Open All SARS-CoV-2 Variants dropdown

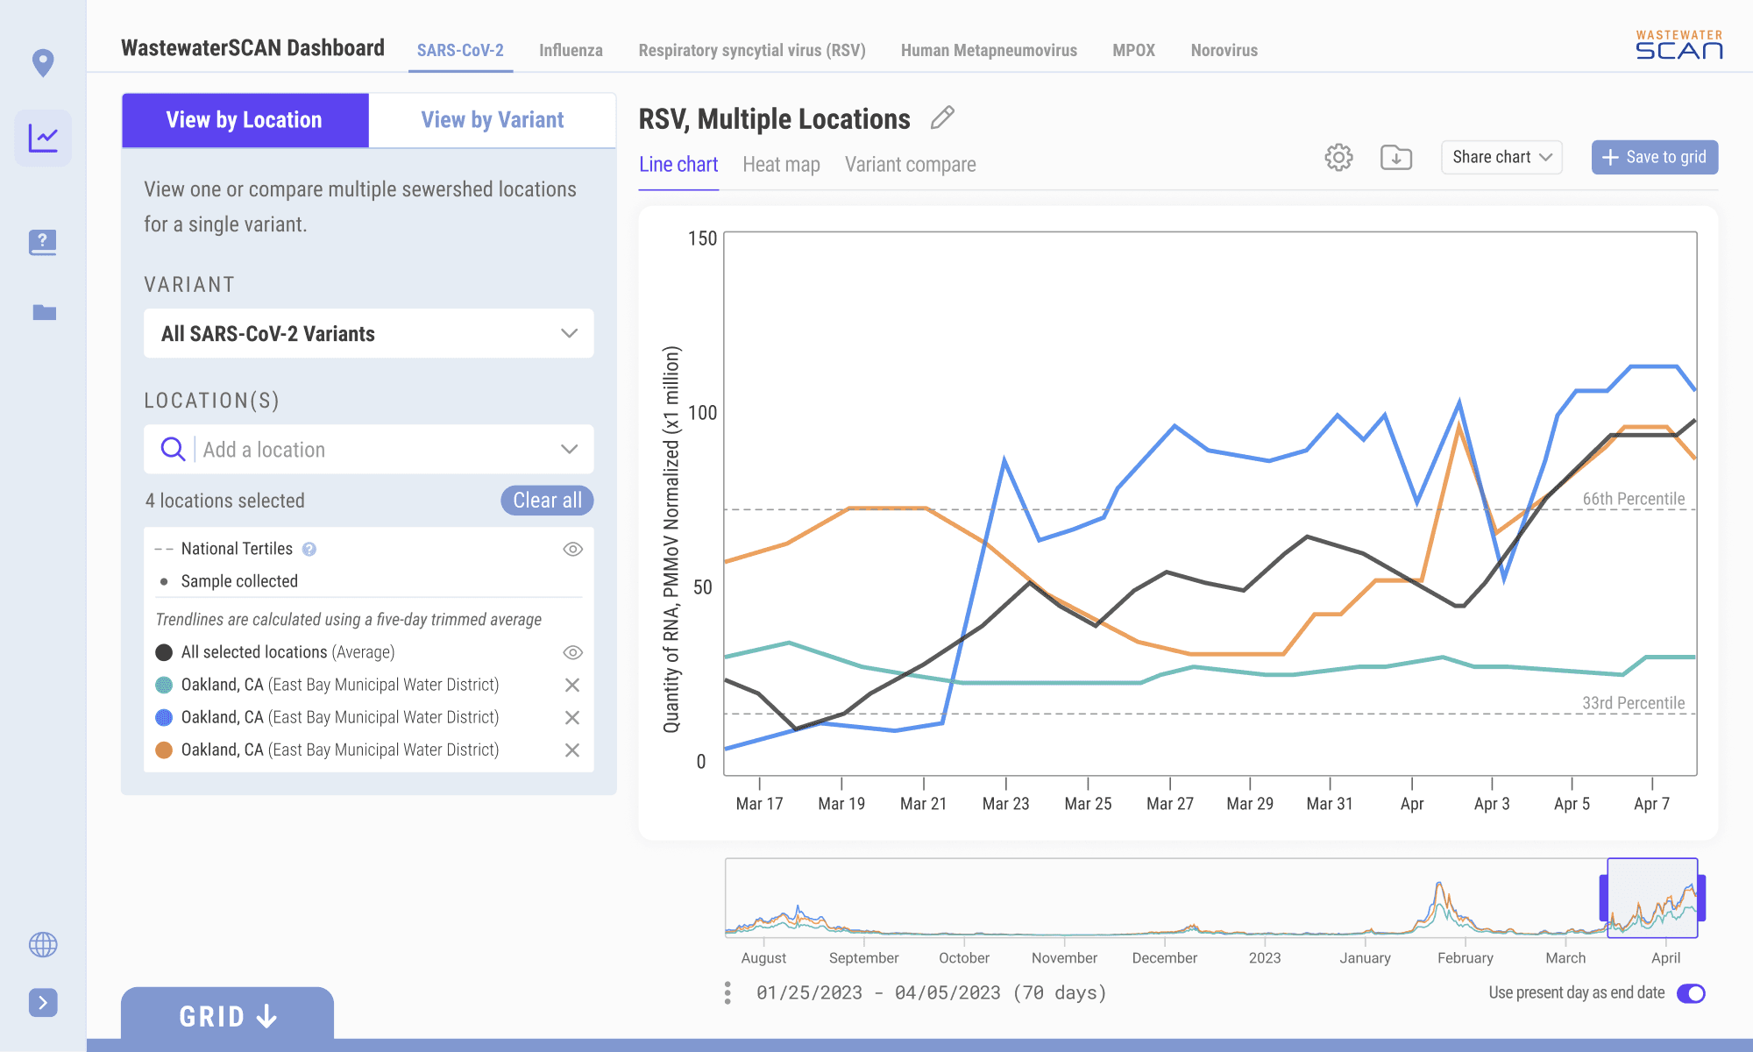368,333
